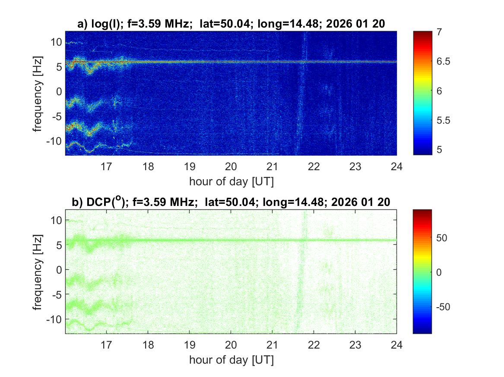Click the 17 hour tick label under the bottom plot

(107, 345)
